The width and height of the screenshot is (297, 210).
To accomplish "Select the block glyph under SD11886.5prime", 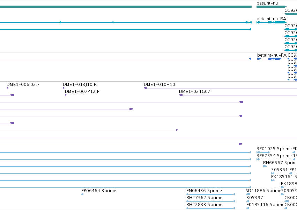I will pos(248,194).
